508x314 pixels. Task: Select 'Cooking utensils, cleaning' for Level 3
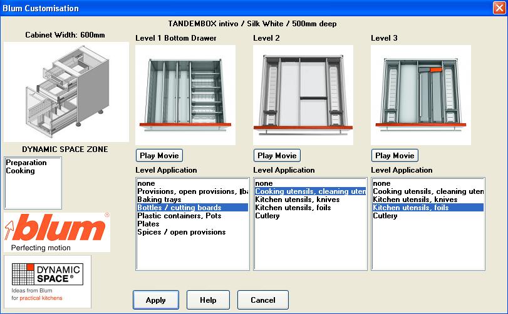(x=428, y=191)
